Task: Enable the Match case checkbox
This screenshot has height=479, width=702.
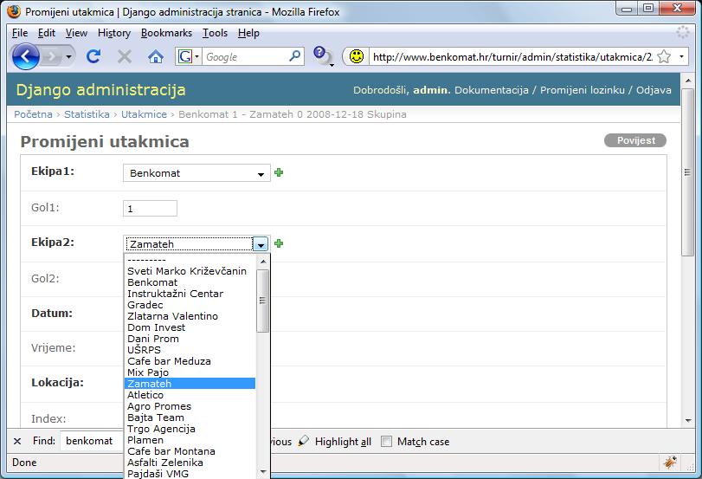Action: [386, 442]
